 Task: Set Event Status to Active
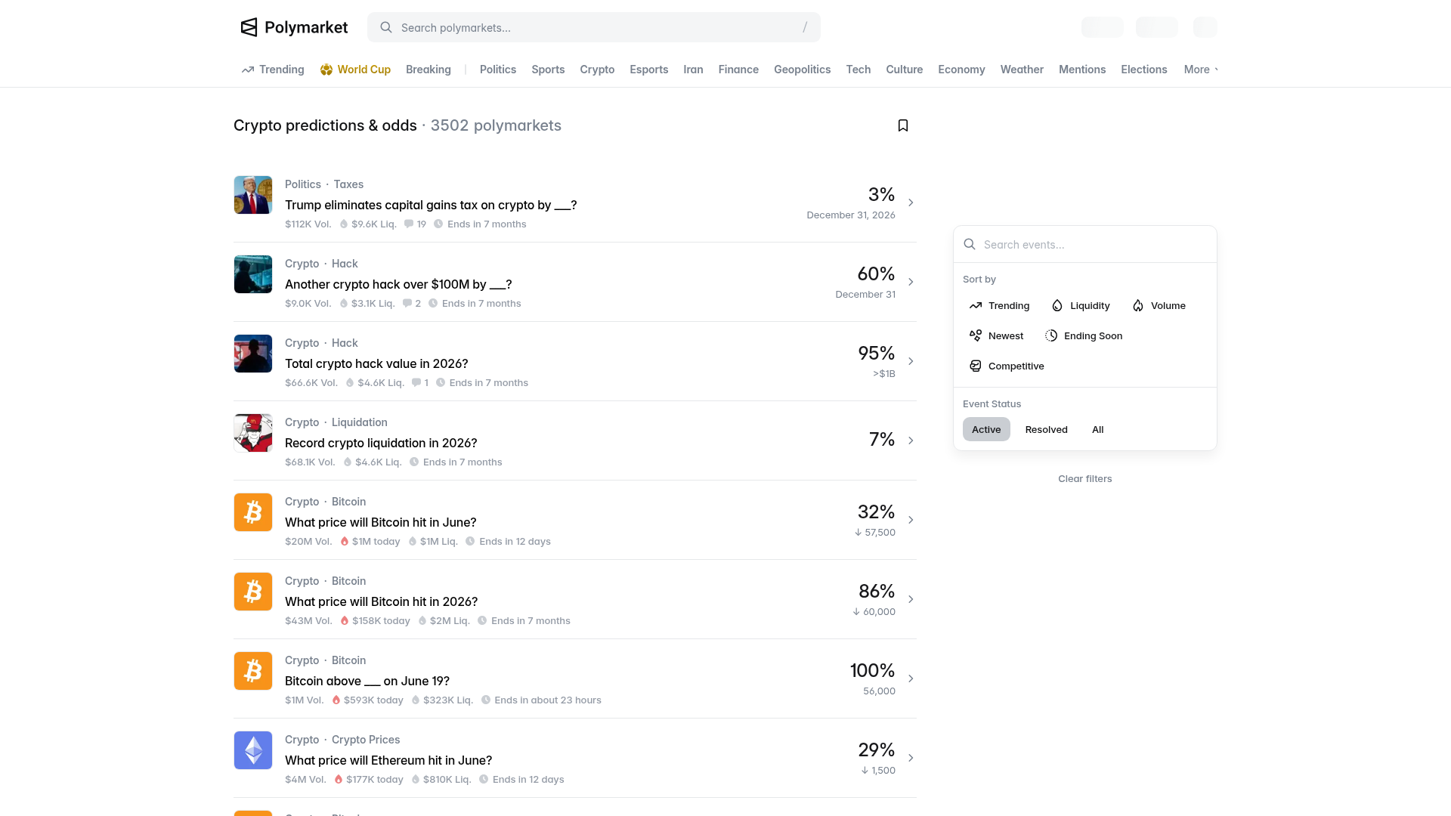pos(986,429)
